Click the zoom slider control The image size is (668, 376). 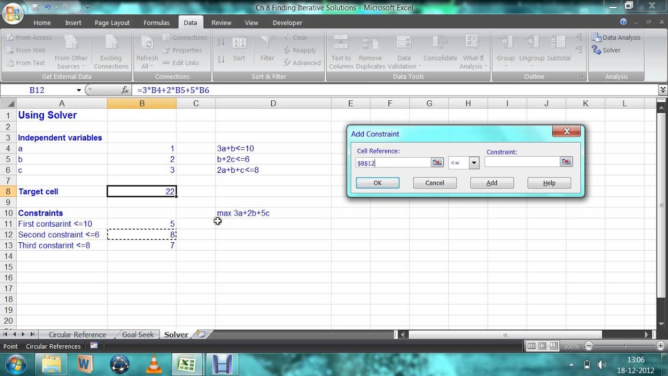[625, 346]
